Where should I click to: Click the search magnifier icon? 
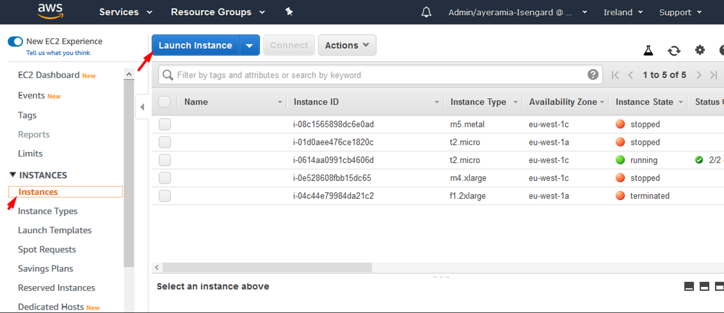[x=167, y=75]
